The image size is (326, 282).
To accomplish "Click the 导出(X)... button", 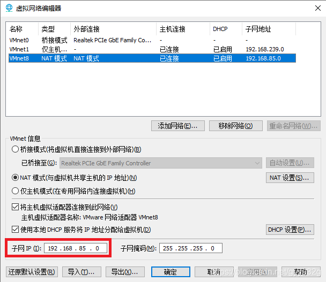I will (125, 272).
